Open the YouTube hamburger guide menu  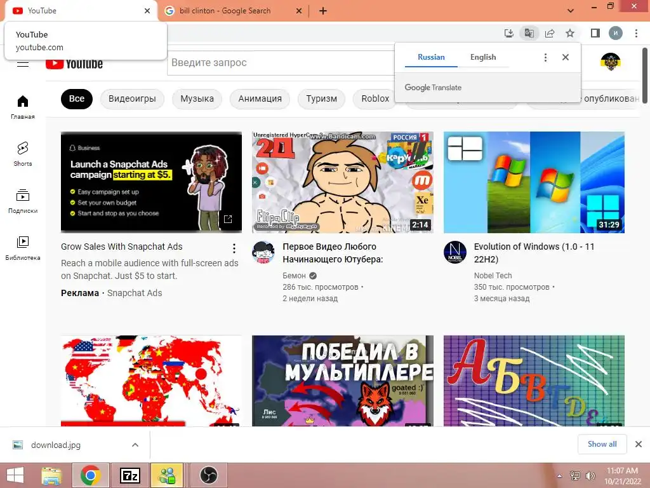click(22, 64)
